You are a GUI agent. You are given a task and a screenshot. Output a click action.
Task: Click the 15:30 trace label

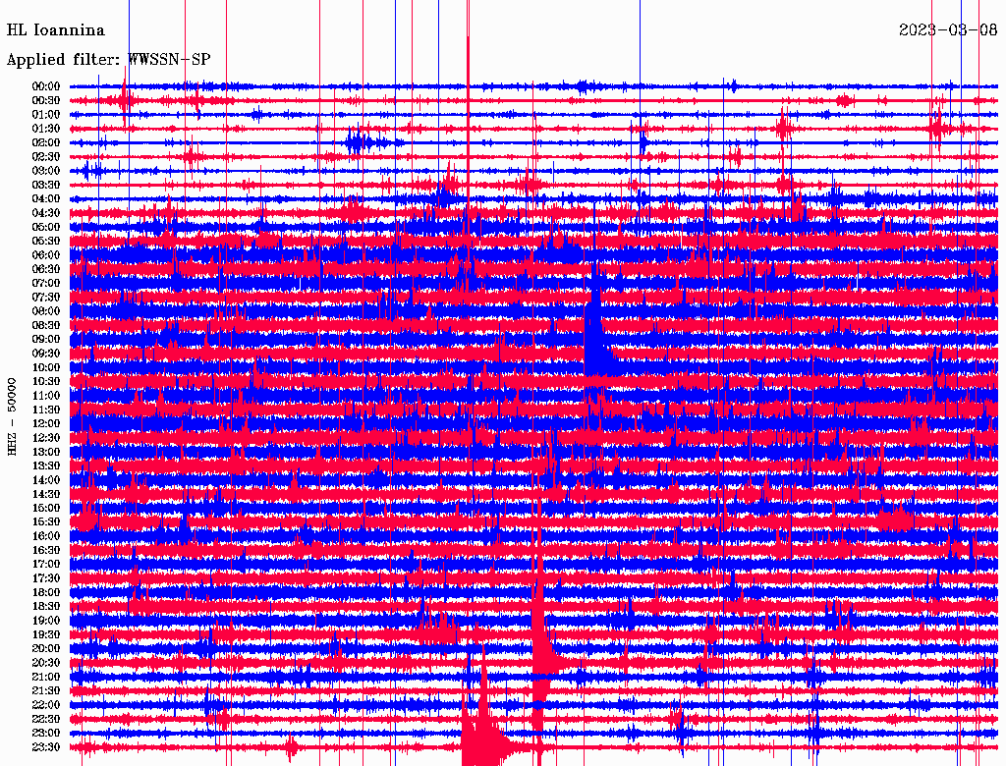(46, 522)
